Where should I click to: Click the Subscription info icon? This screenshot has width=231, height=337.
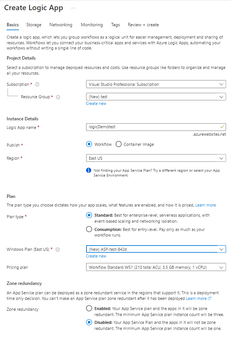[37, 84]
